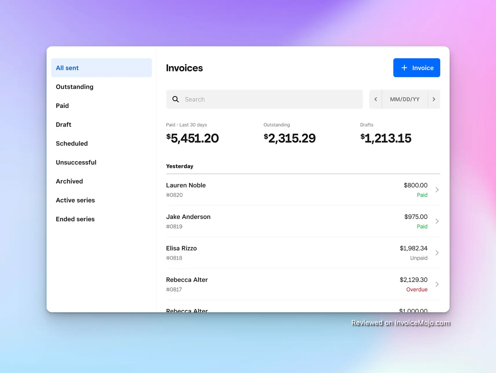
Task: Open Elisa Rizzo's invoice via its arrow
Action: pos(437,253)
